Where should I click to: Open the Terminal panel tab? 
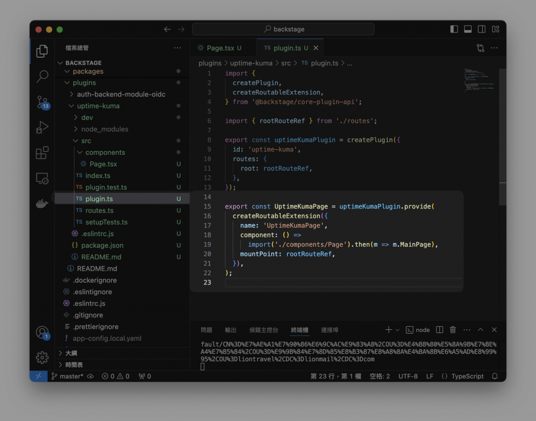coord(299,330)
